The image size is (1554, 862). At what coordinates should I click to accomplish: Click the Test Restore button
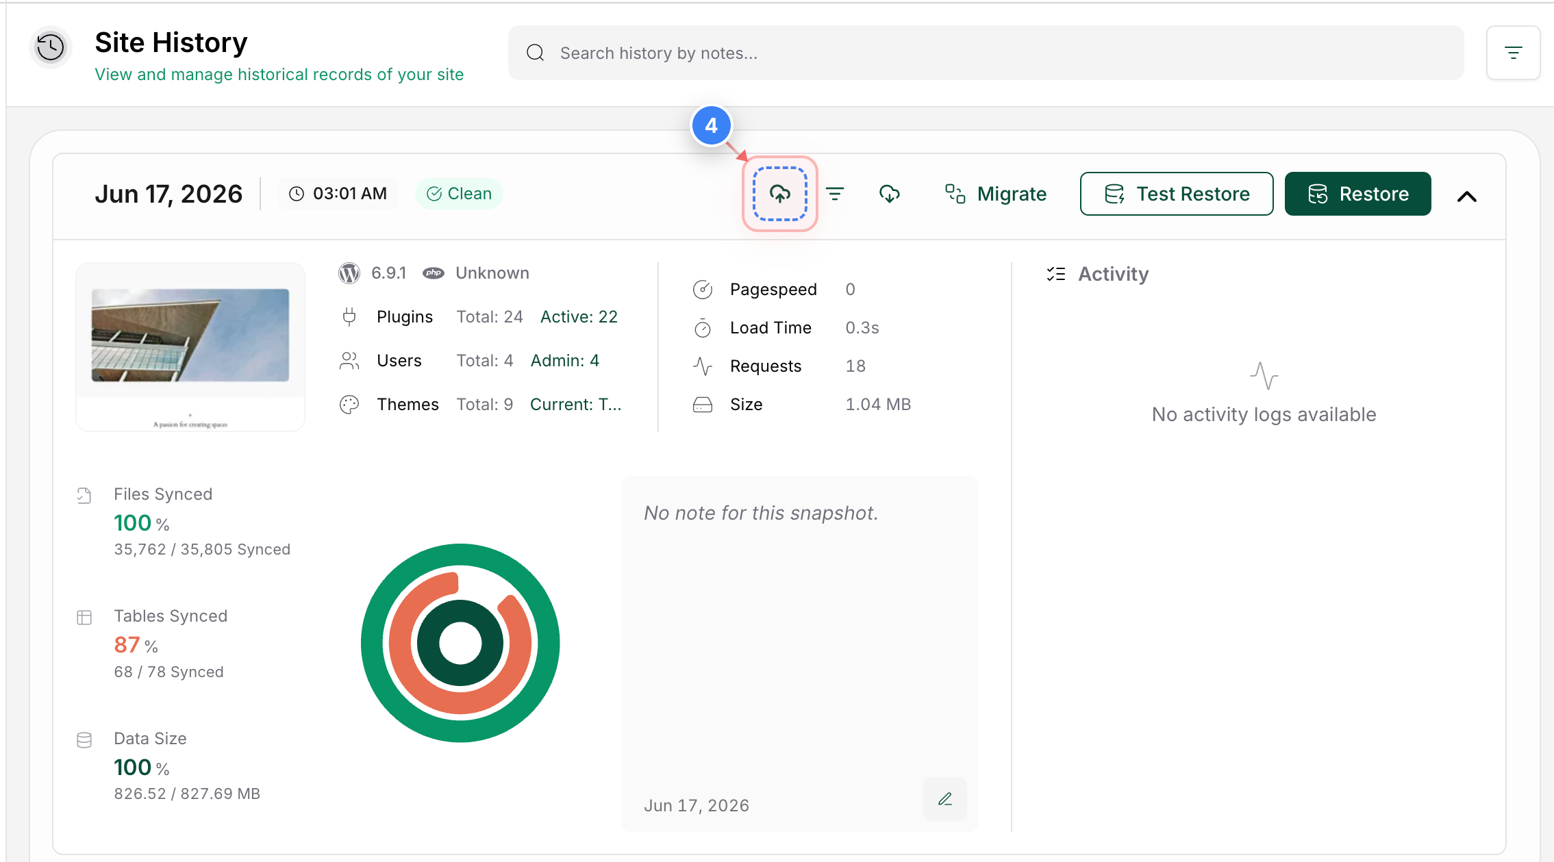(1177, 194)
